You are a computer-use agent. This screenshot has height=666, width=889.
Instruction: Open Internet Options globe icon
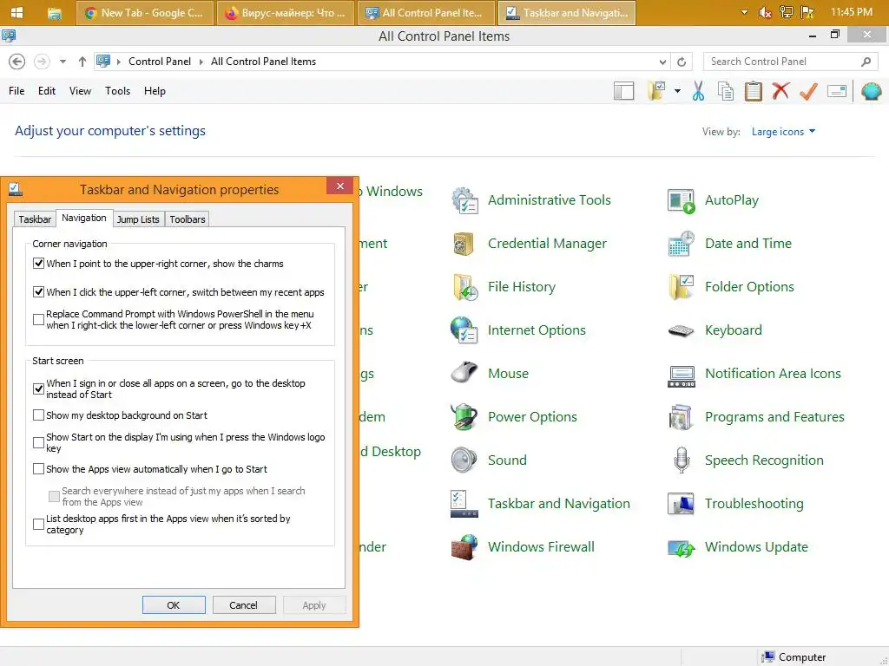point(465,330)
